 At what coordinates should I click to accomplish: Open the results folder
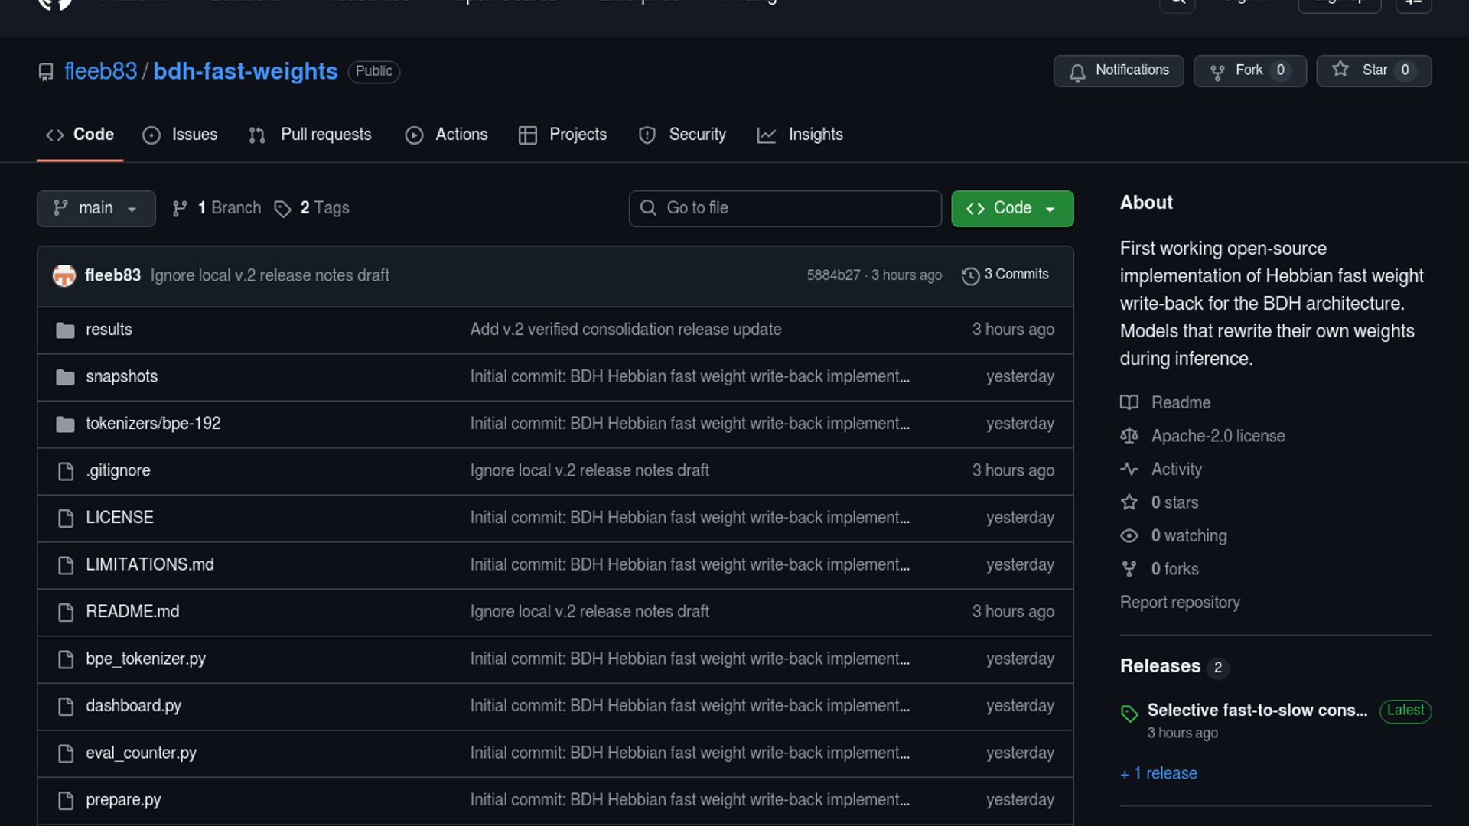tap(109, 330)
